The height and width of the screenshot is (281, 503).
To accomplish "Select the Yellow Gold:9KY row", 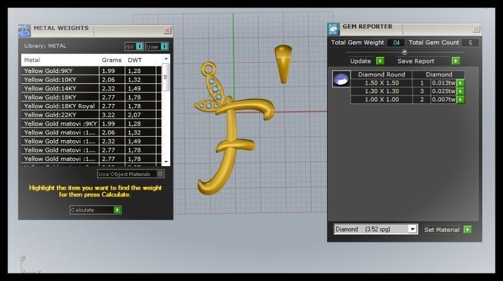I will coord(91,71).
